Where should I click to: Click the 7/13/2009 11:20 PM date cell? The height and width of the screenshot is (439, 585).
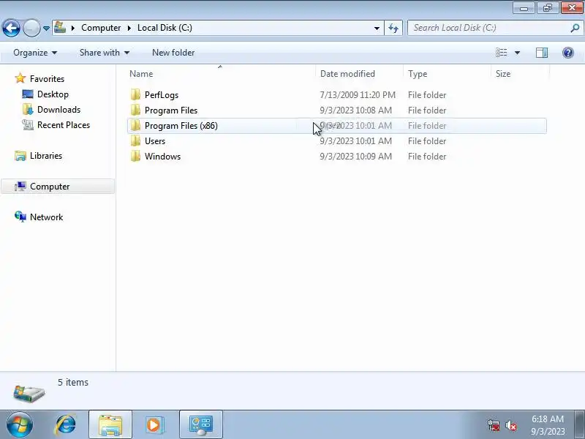pyautogui.click(x=358, y=95)
